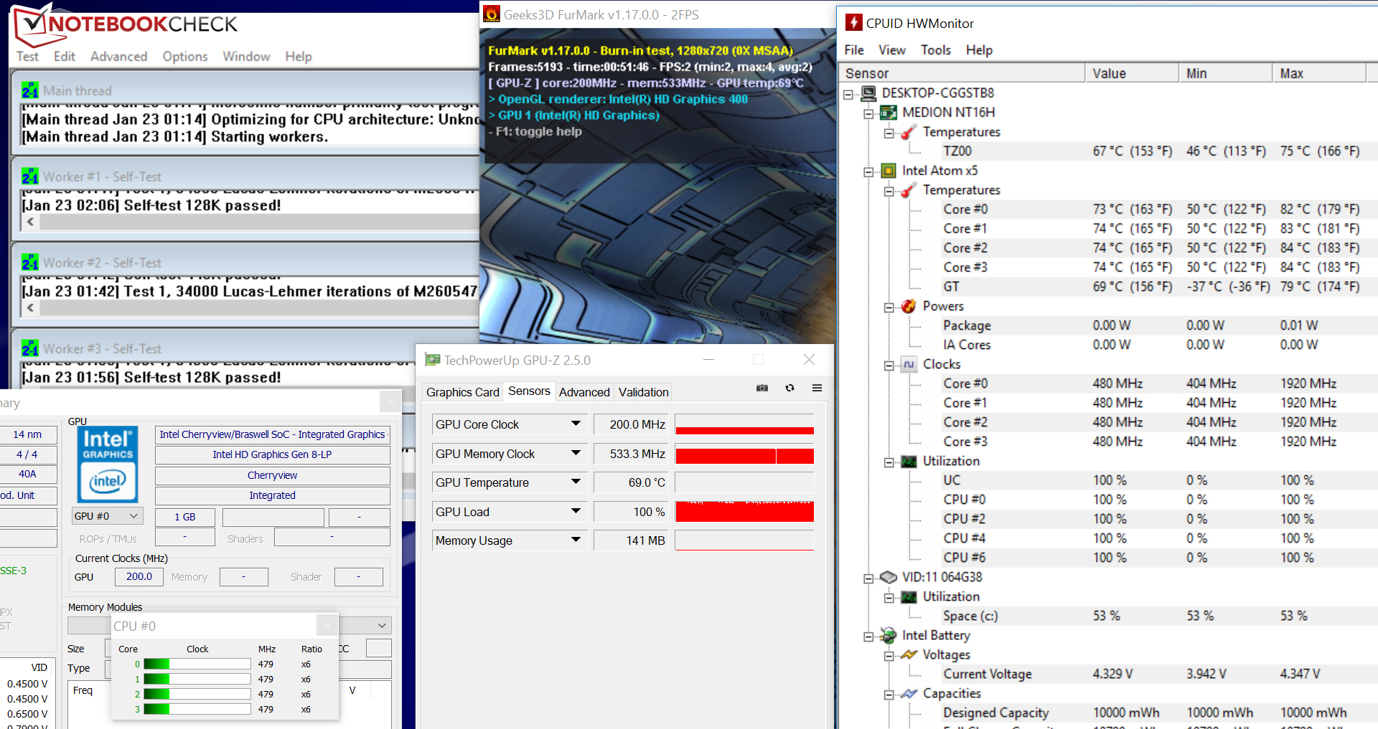Open the GPU Core Clock sensor dropdown
The image size is (1378, 729).
576,424
